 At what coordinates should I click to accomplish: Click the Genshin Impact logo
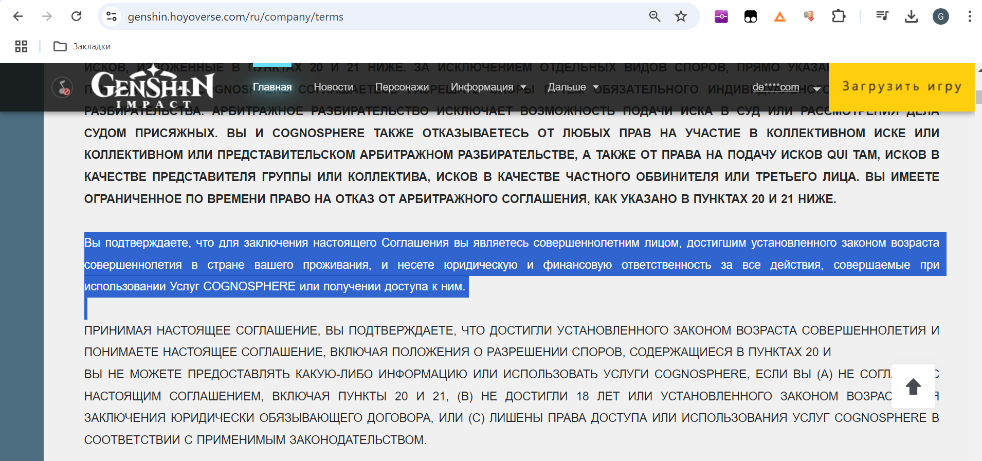153,87
